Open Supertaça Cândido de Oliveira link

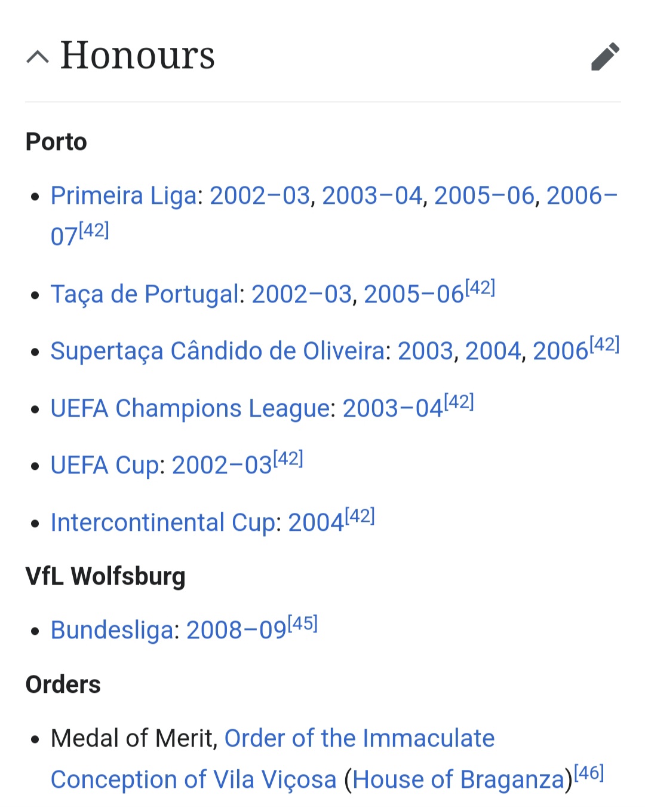point(217,351)
